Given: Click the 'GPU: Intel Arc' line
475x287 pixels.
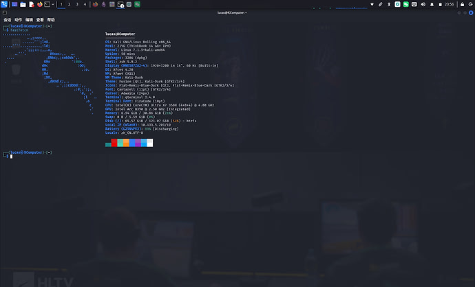Looking at the screenshot, I should pos(148,109).
